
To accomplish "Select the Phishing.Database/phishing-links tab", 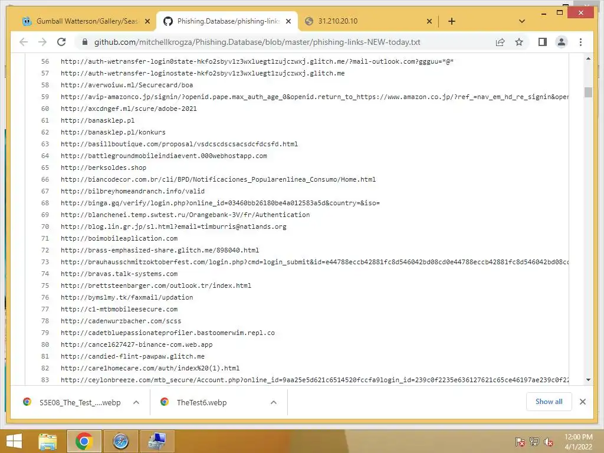I will click(x=227, y=21).
